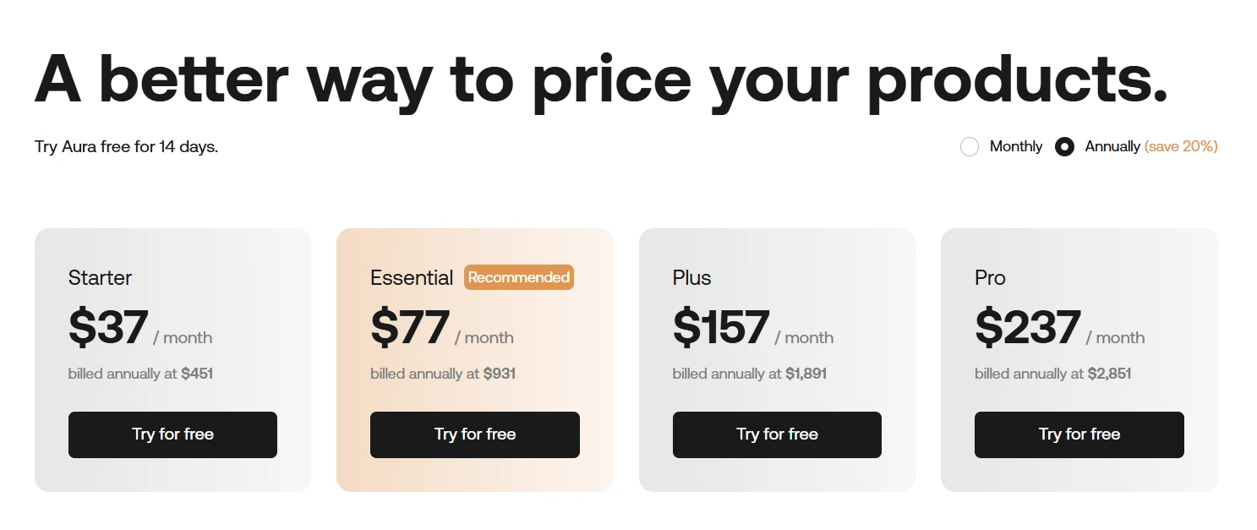The width and height of the screenshot is (1257, 530).
Task: Click the Starter plan title
Action: (x=100, y=277)
